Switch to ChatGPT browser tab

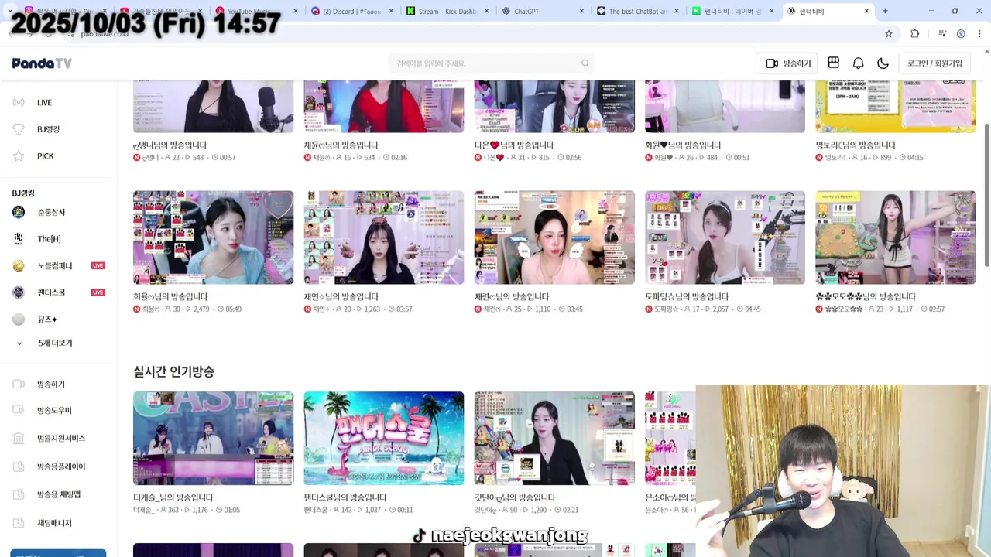tap(542, 11)
